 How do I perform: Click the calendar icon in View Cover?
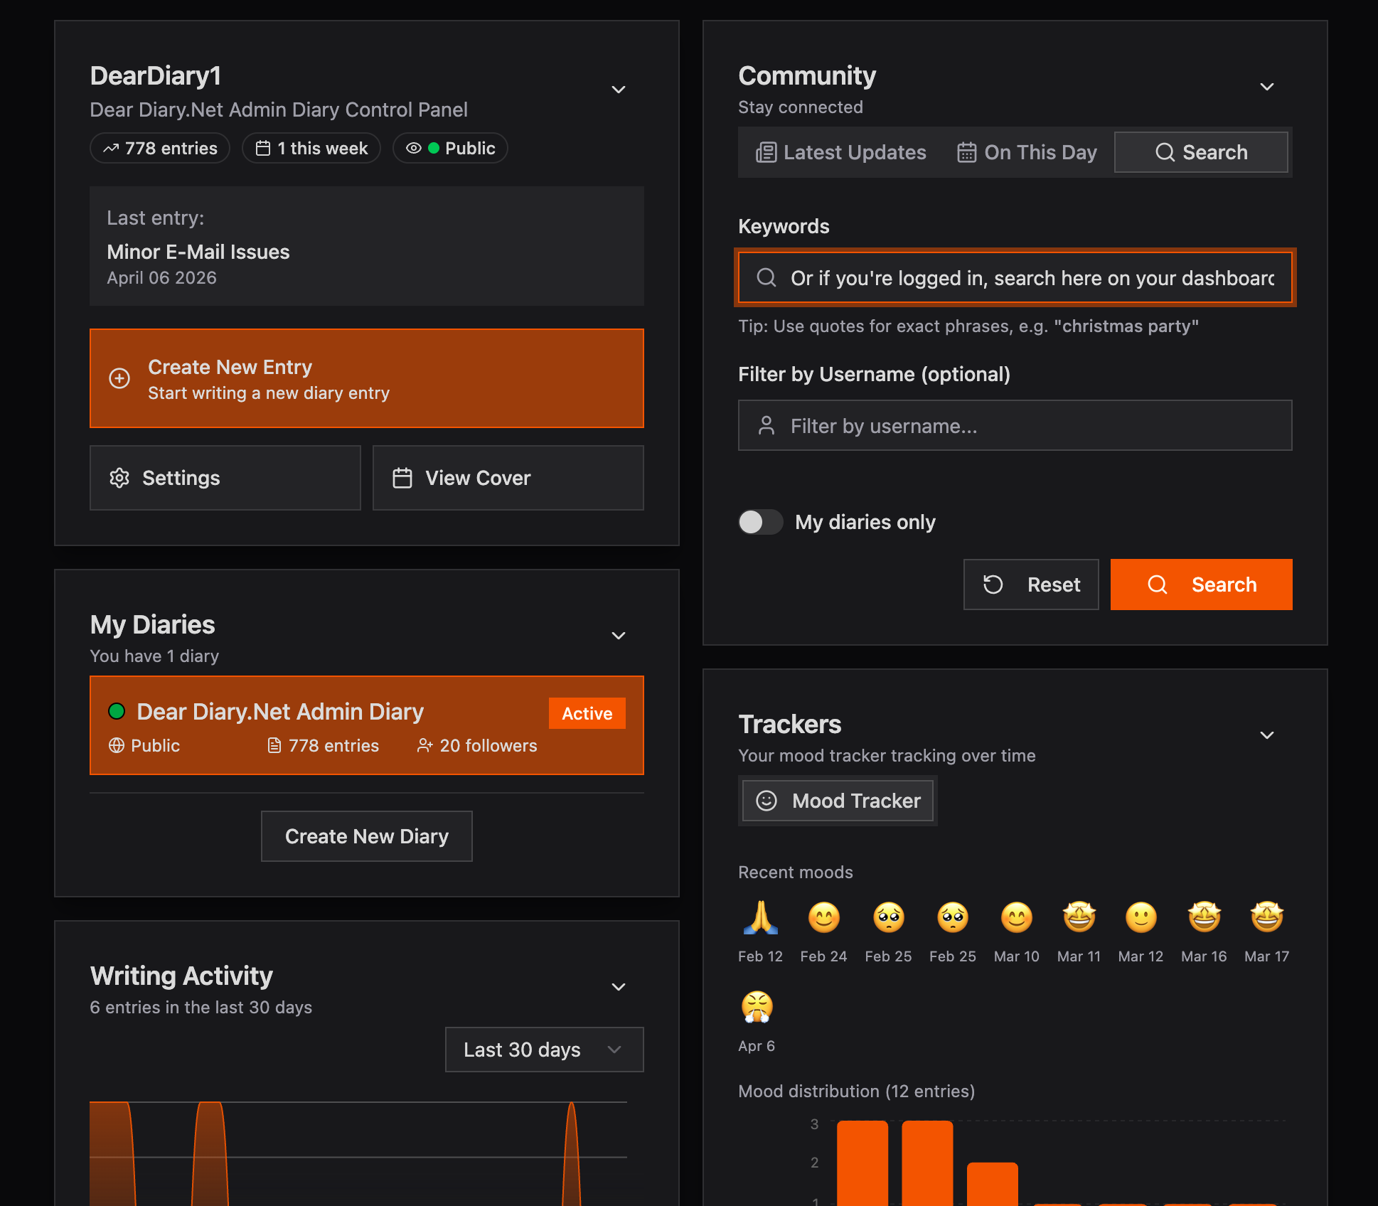(x=402, y=478)
